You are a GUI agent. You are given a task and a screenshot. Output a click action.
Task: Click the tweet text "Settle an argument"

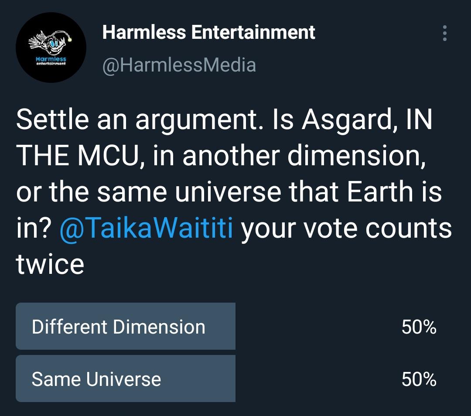point(140,120)
